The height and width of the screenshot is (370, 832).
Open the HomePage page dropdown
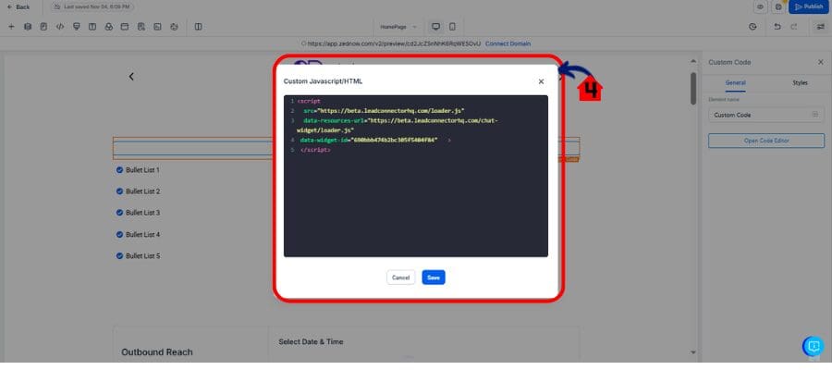(x=398, y=26)
